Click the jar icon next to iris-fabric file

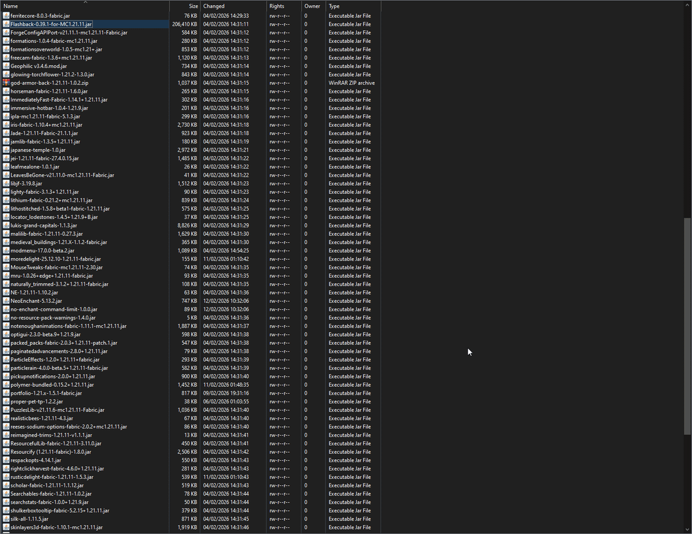6,125
